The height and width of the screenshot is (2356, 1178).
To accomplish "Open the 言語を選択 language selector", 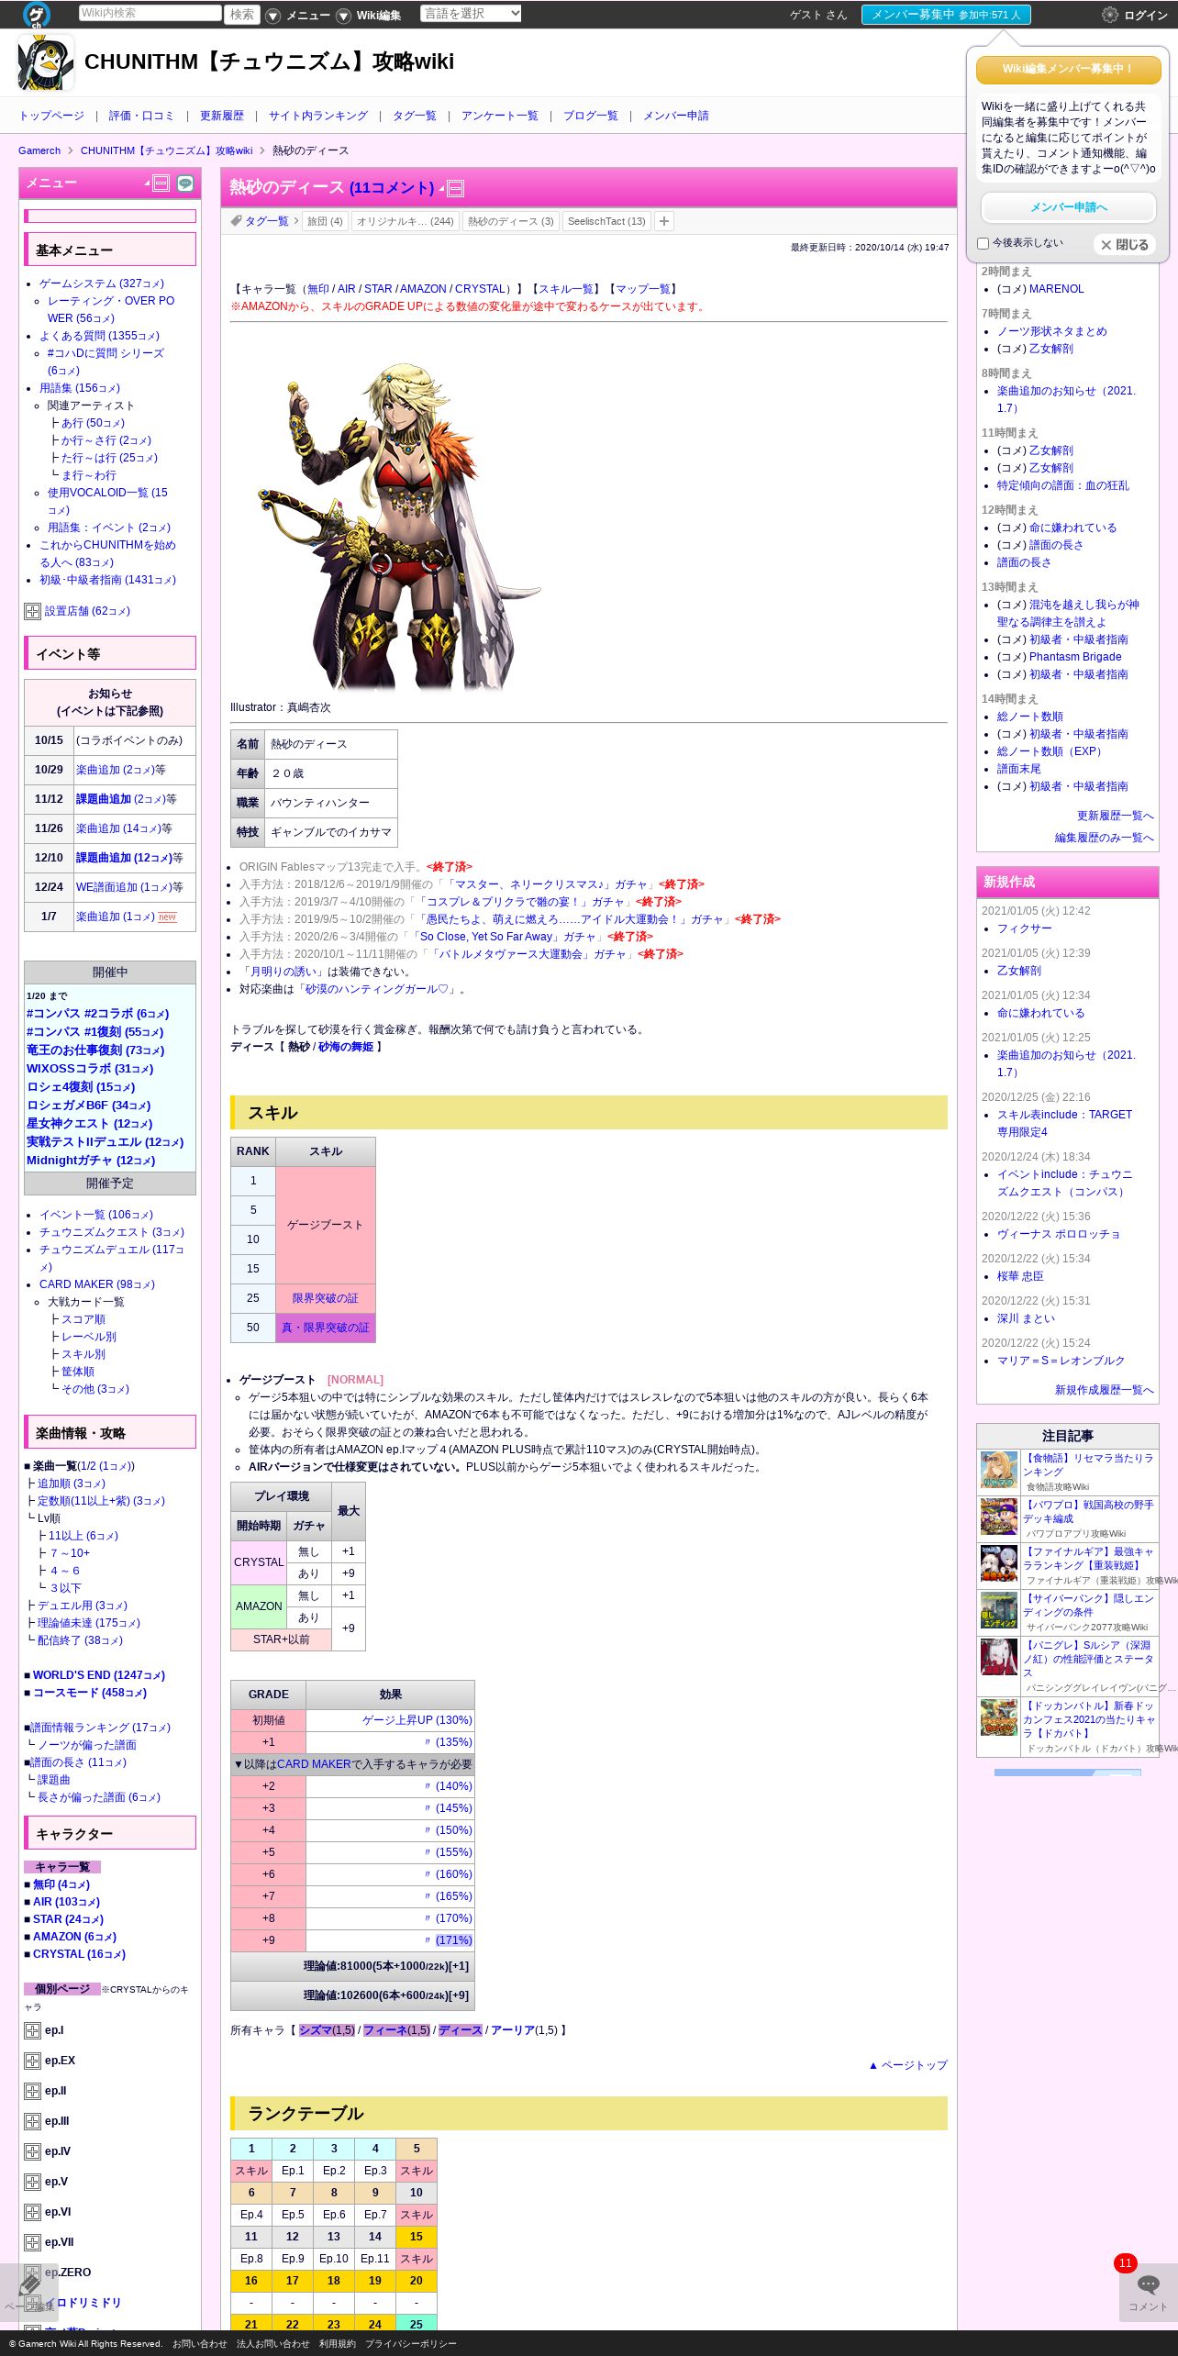I will [x=471, y=14].
